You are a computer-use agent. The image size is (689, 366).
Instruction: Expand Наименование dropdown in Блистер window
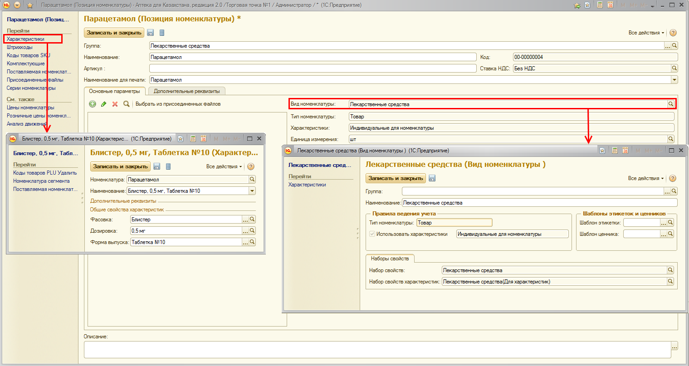pos(252,191)
